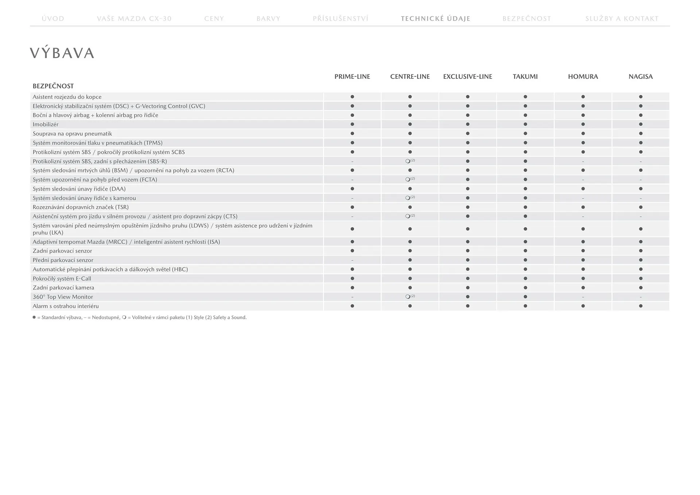
Task: Click optional circle icon in FCTA row
Action: [x=408, y=180]
